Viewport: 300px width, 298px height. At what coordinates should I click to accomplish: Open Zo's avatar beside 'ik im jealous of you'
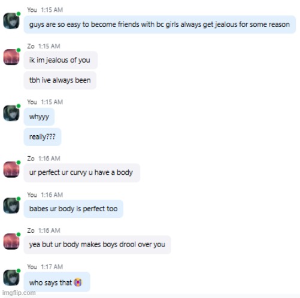point(11,57)
